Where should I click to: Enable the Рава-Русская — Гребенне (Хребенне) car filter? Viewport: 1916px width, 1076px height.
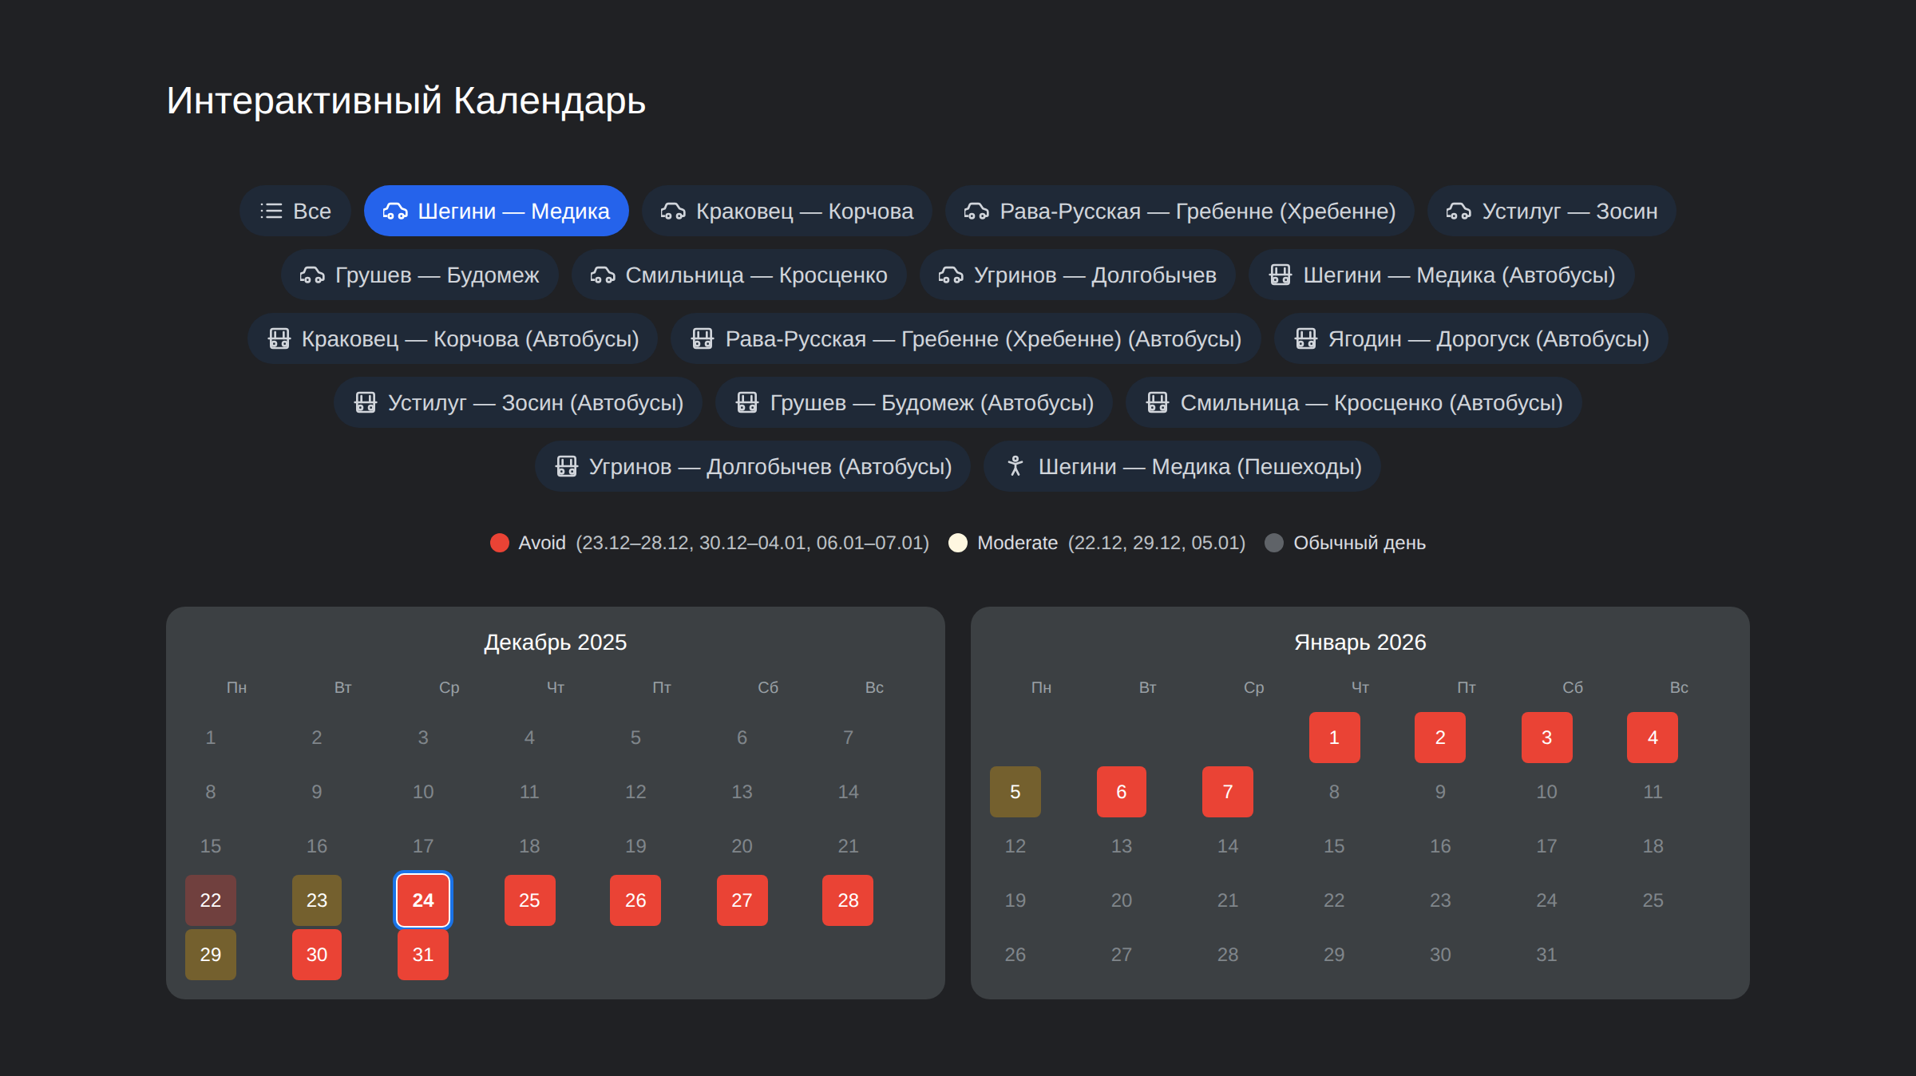pyautogui.click(x=1179, y=211)
